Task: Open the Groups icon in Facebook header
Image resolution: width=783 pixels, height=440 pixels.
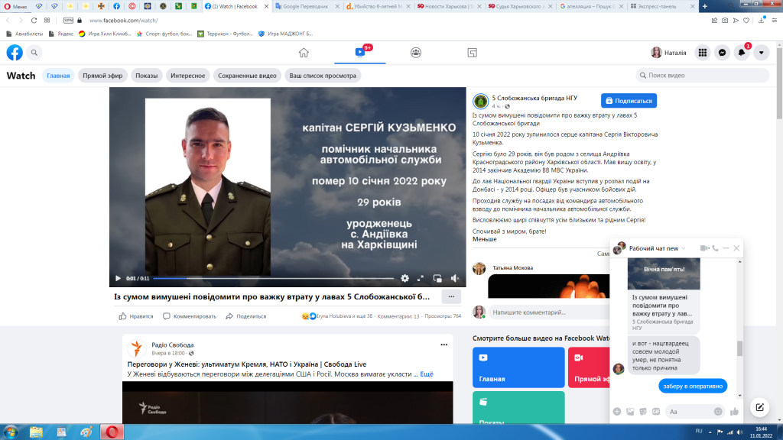Action: 415,53
